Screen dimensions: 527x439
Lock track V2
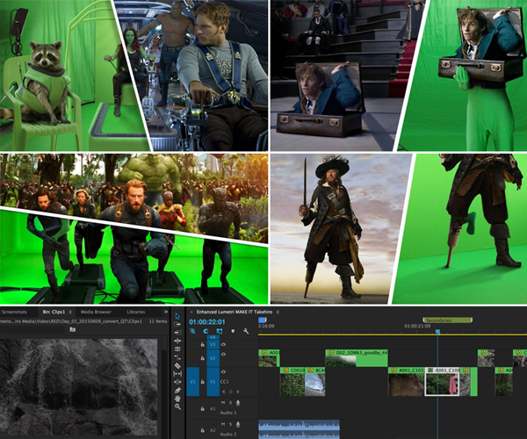pyautogui.click(x=202, y=358)
